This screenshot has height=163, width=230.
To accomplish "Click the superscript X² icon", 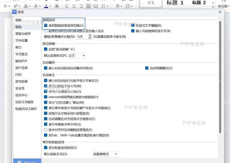I will click(x=15, y=6).
